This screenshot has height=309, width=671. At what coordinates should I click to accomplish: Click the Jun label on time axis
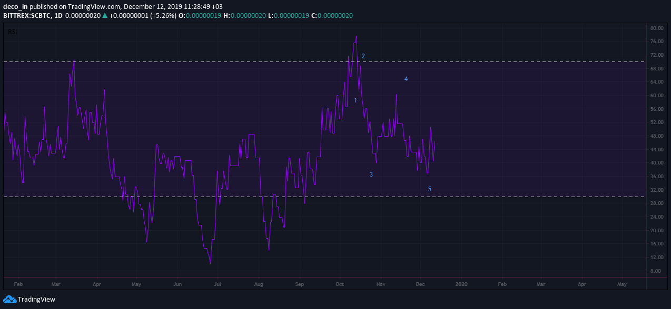click(178, 284)
